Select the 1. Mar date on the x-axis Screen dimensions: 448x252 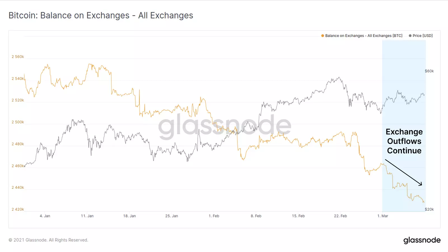[383, 216]
